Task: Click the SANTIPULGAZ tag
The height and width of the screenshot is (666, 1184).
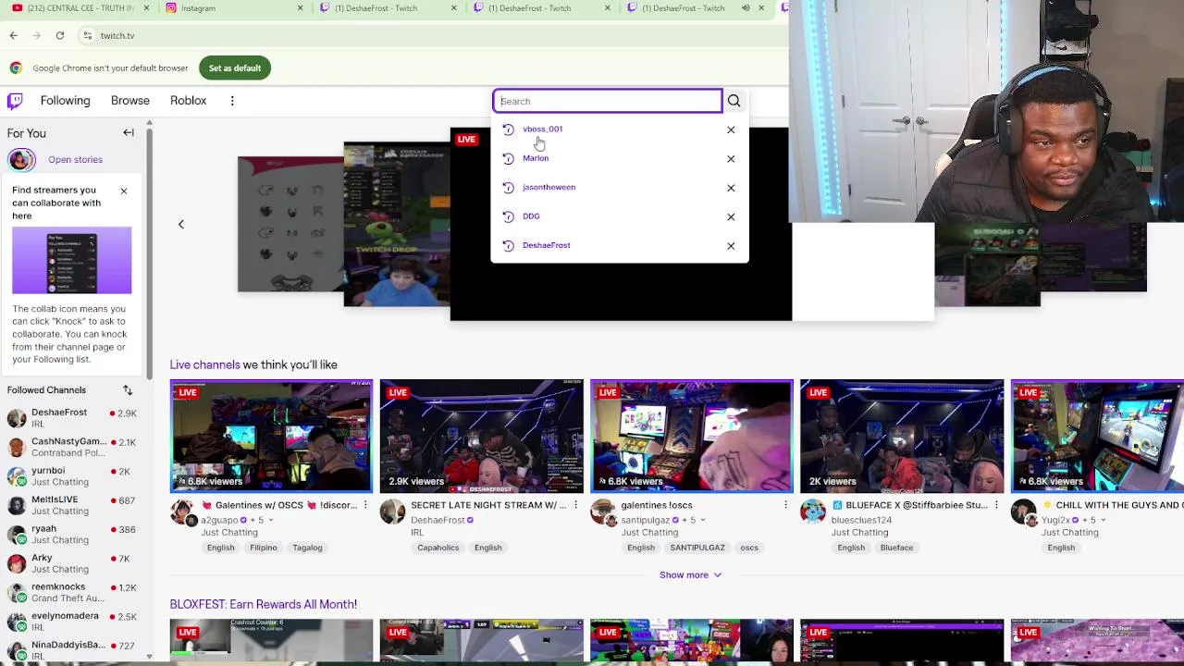Action: 697,548
